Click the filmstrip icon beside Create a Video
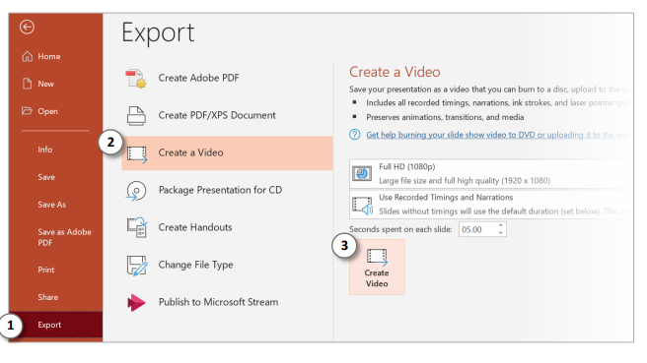This screenshot has height=363, width=647. 137,154
